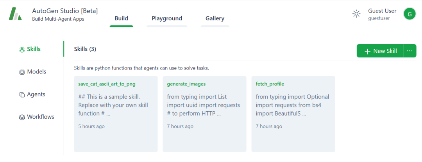The height and width of the screenshot is (162, 422).
Task: Open the Workflows section in sidebar
Action: (x=37, y=117)
